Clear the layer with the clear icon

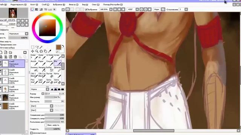click(x=11, y=57)
